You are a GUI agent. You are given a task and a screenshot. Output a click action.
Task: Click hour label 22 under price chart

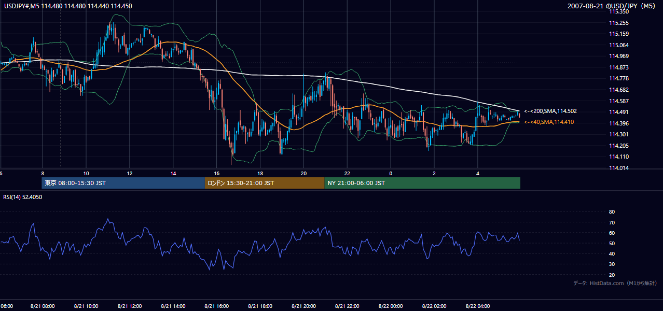[x=348, y=173]
